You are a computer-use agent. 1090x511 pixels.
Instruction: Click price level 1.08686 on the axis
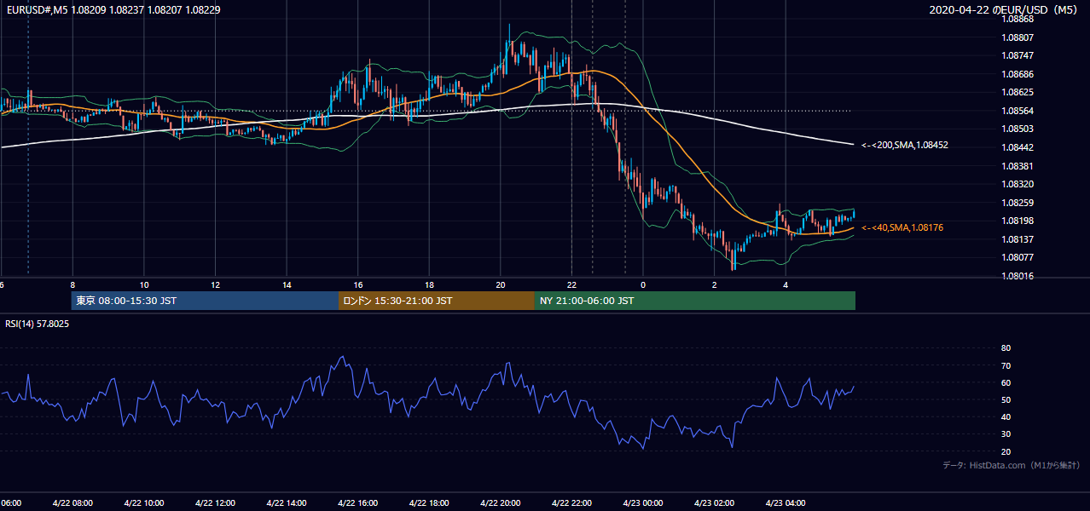coord(1017,74)
